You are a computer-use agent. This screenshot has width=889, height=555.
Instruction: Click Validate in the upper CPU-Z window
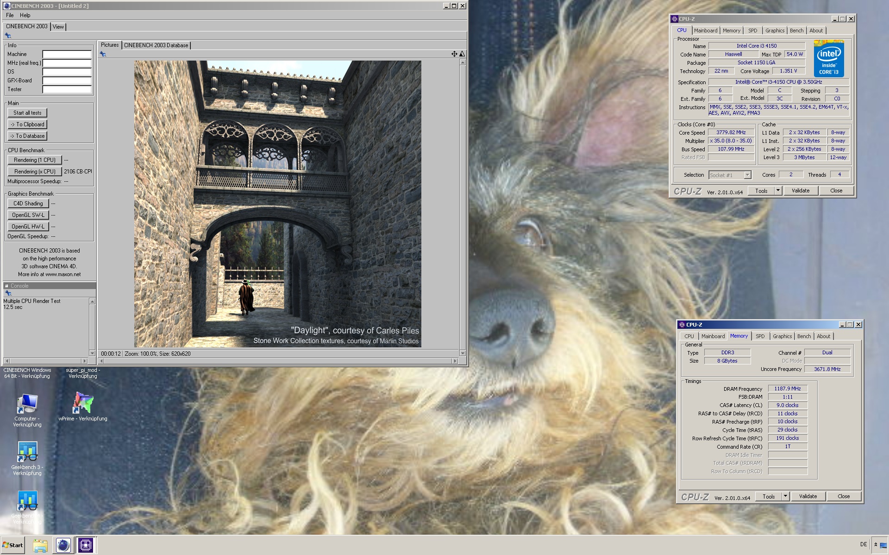click(801, 191)
